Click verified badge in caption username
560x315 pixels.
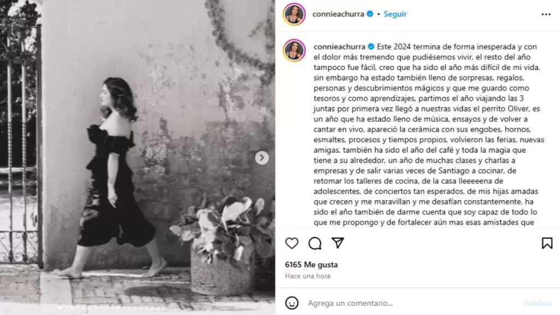[x=371, y=47]
